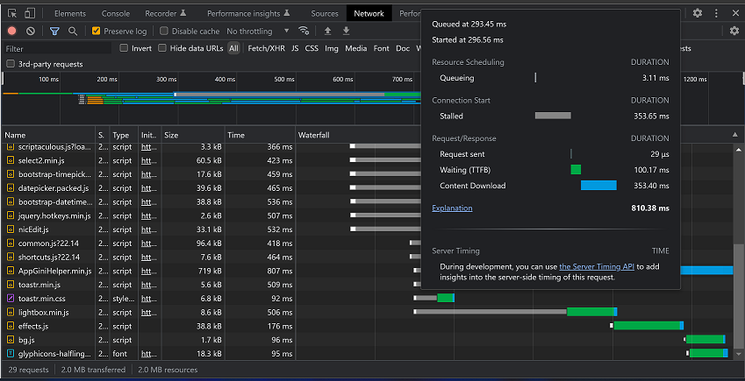Click the glyphicons-halflings font file icon

coord(11,354)
